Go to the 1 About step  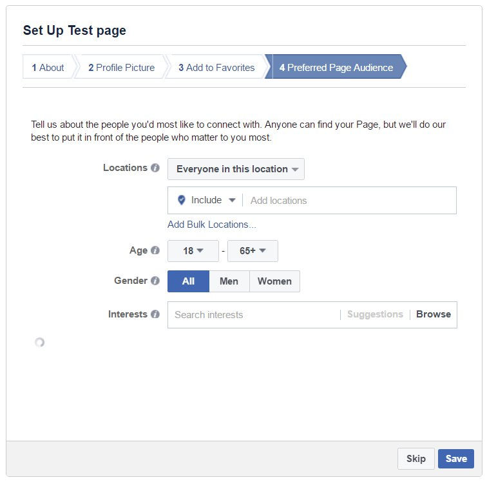pos(48,68)
